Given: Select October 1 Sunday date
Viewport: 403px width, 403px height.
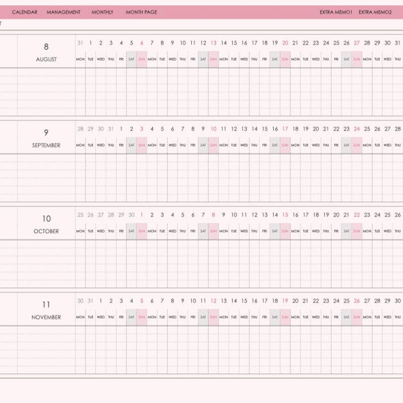Looking at the screenshot, I should coord(141,215).
